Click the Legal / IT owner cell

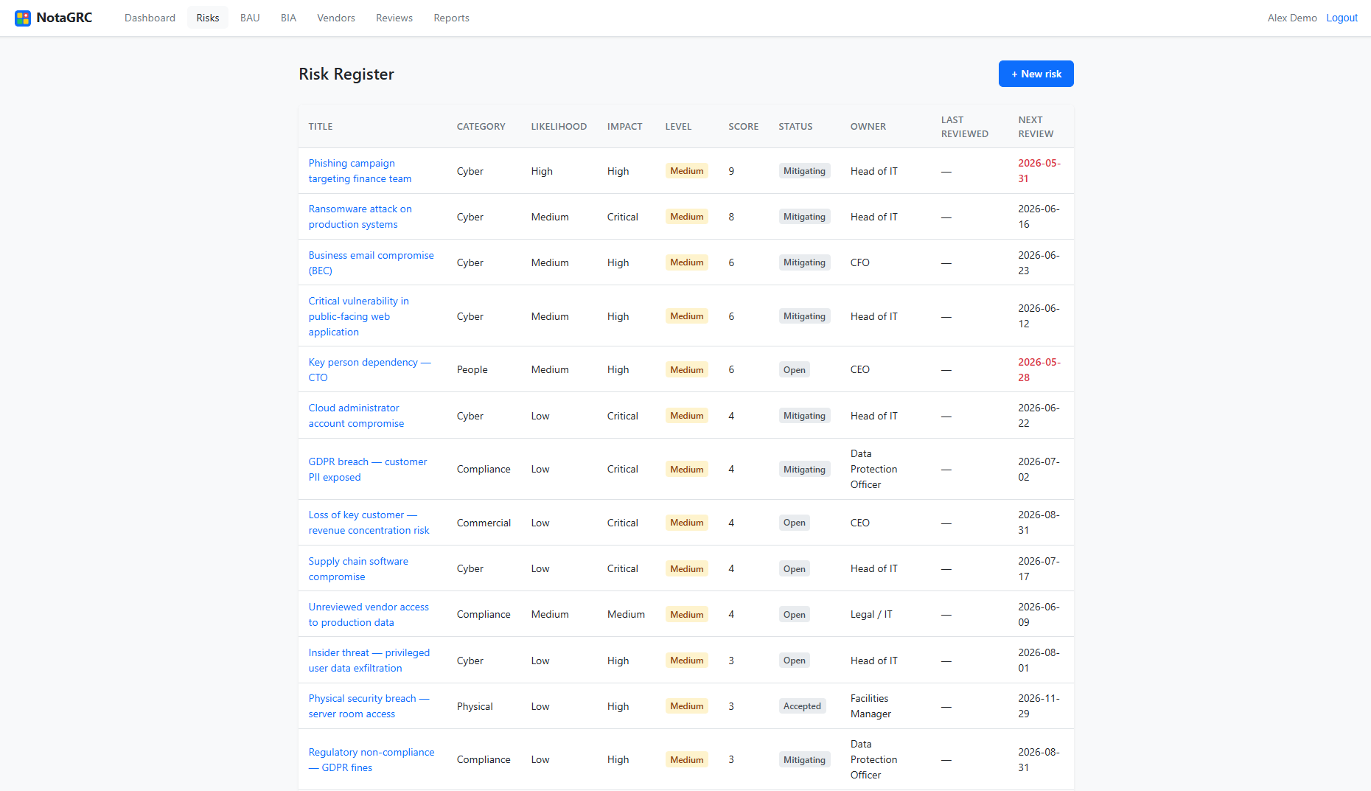coord(871,614)
